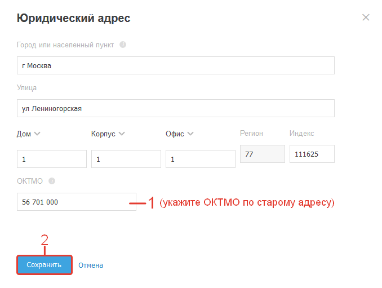Click the Регион field showing 77

point(263,154)
